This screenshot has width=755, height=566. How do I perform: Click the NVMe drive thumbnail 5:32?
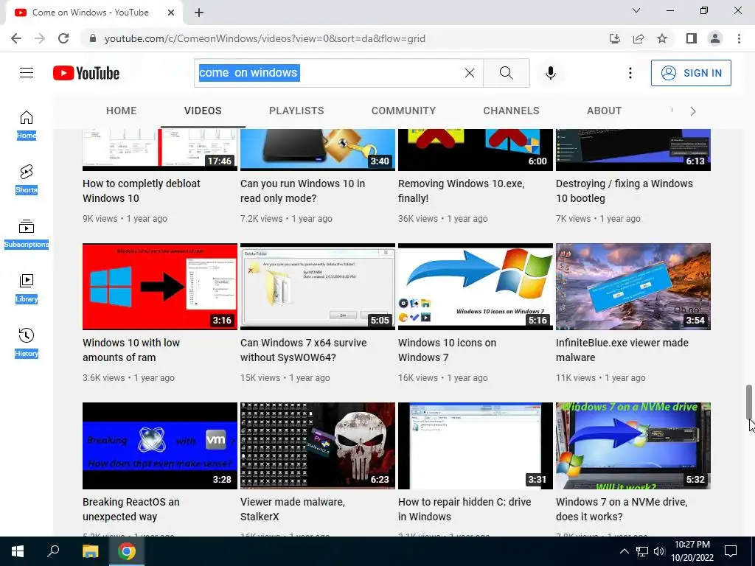633,446
